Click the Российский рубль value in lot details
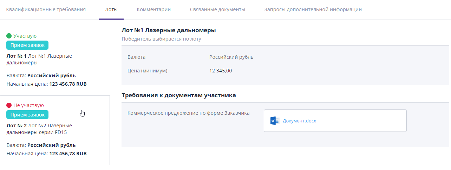451x170 pixels. click(231, 57)
